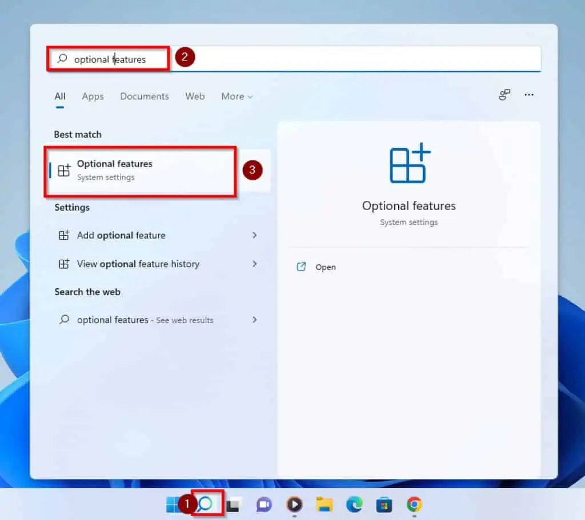Launch Google Chrome from the taskbar
This screenshot has height=520, width=585.
tap(414, 504)
